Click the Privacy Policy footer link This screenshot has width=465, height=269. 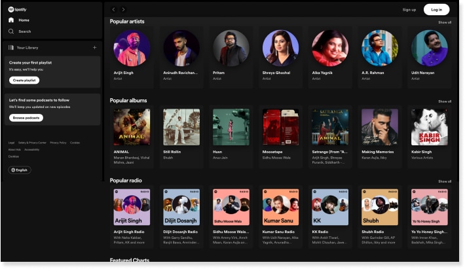[58, 143]
